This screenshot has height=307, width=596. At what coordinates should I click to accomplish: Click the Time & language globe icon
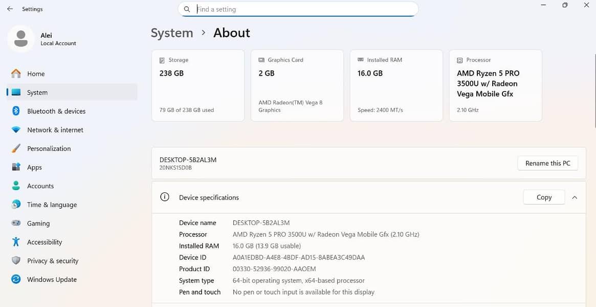[16, 205]
